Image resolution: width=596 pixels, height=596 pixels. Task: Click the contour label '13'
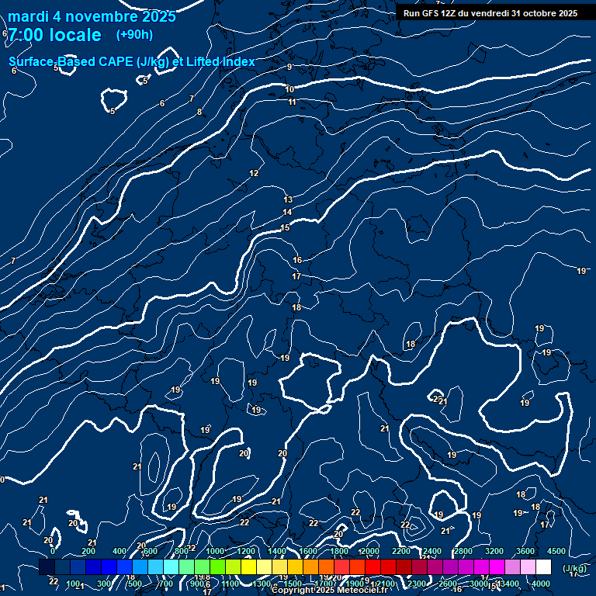[288, 199]
